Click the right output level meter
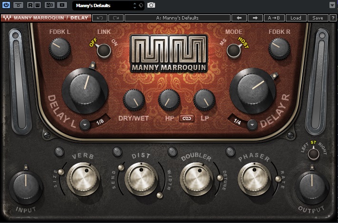Image resolution: width=338 pixels, height=223 pixels. (x=318, y=84)
